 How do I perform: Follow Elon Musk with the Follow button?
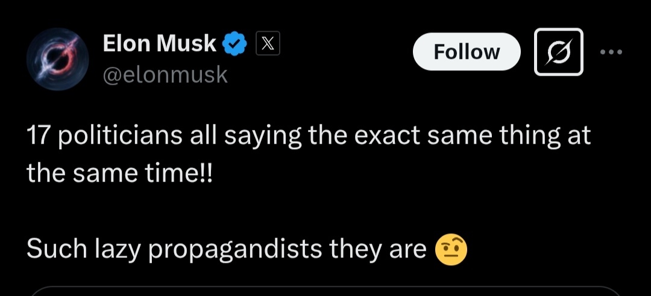[466, 52]
